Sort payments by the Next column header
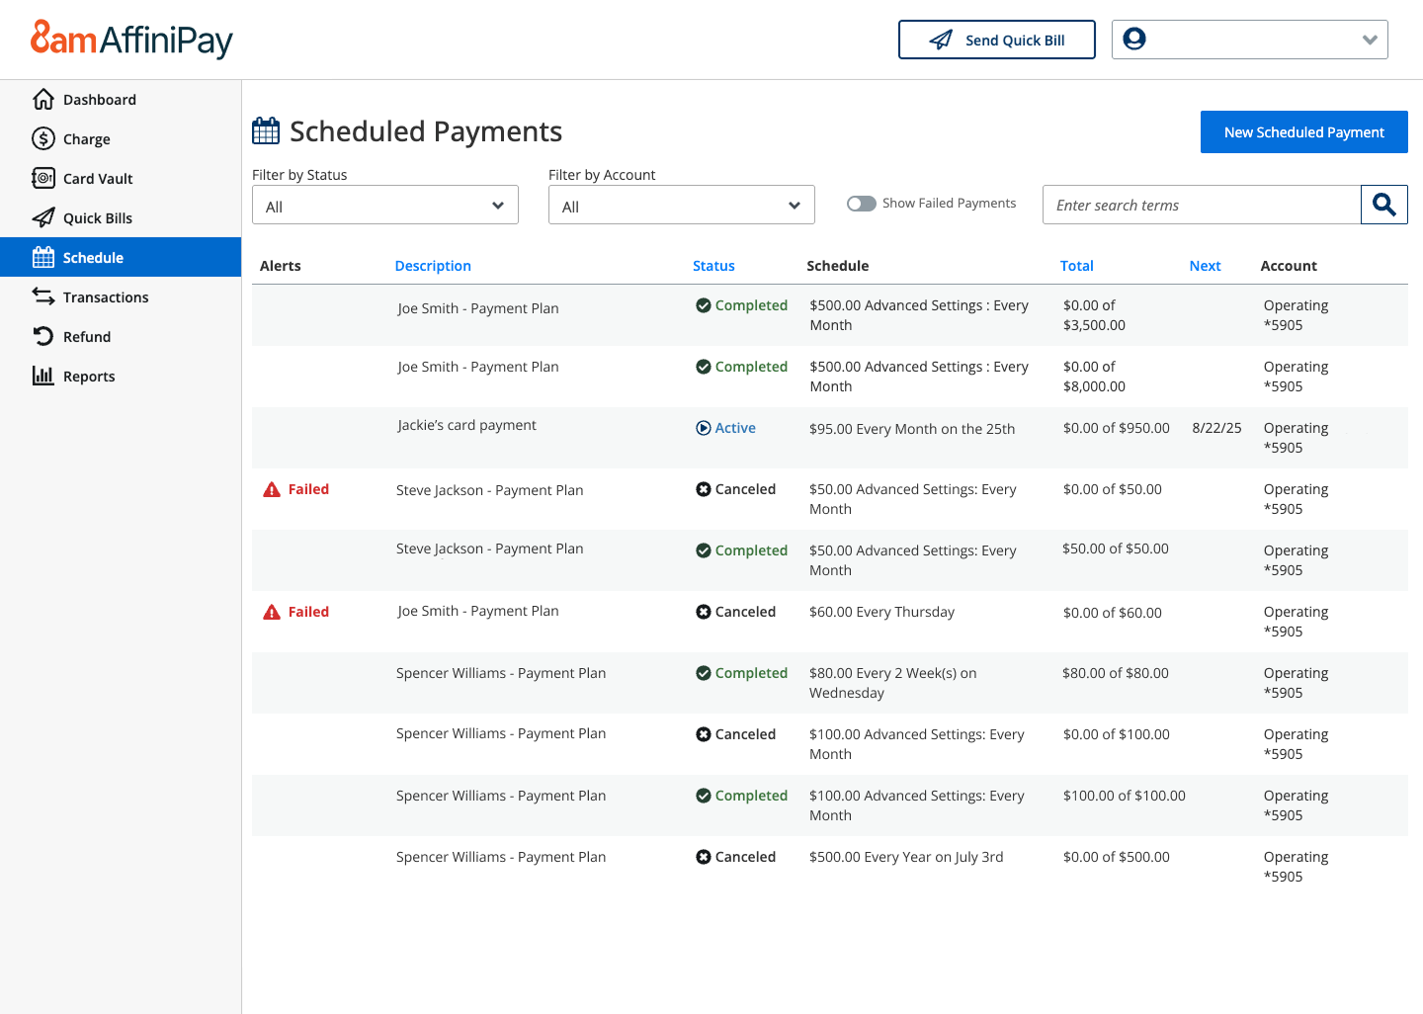The height and width of the screenshot is (1014, 1423). (1205, 266)
